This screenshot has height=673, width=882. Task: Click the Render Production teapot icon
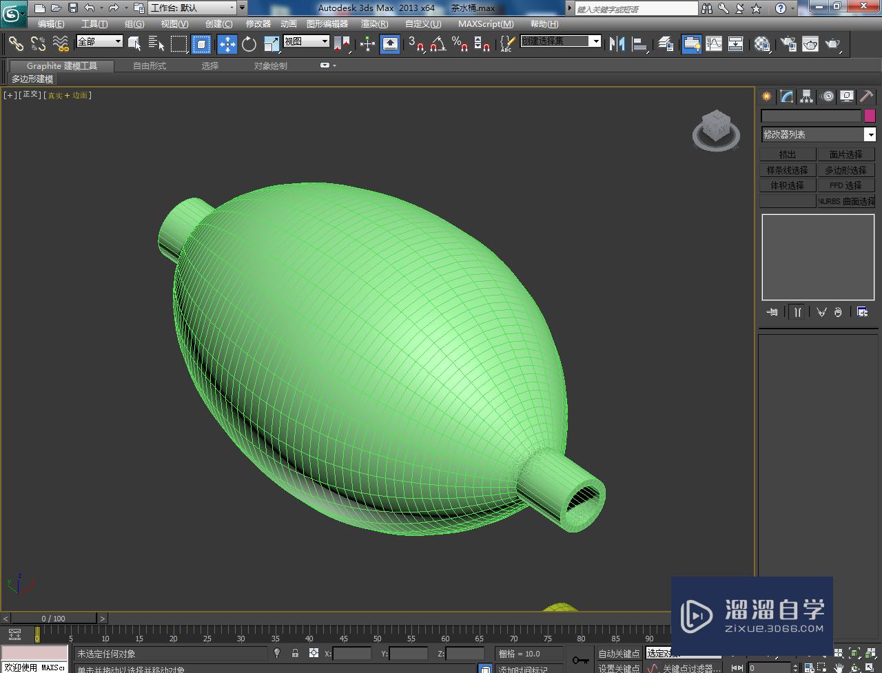(833, 44)
